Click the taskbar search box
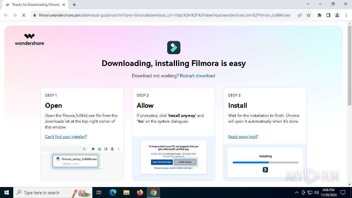 [x=53, y=193]
